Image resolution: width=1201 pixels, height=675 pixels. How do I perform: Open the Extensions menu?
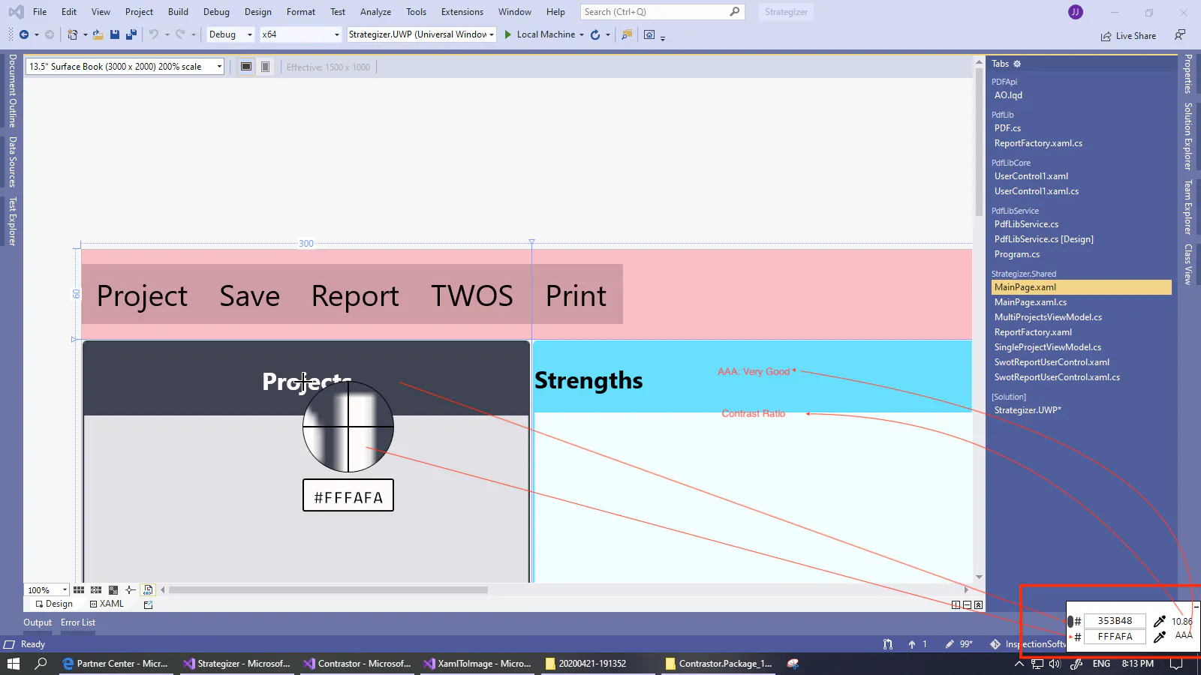(x=462, y=12)
